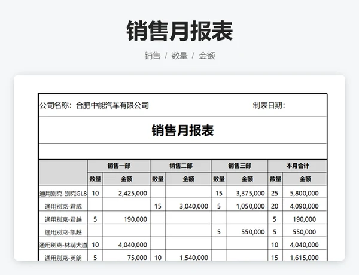Select the 销售二部 column header
Screen dimensions: 359x275
point(181,166)
